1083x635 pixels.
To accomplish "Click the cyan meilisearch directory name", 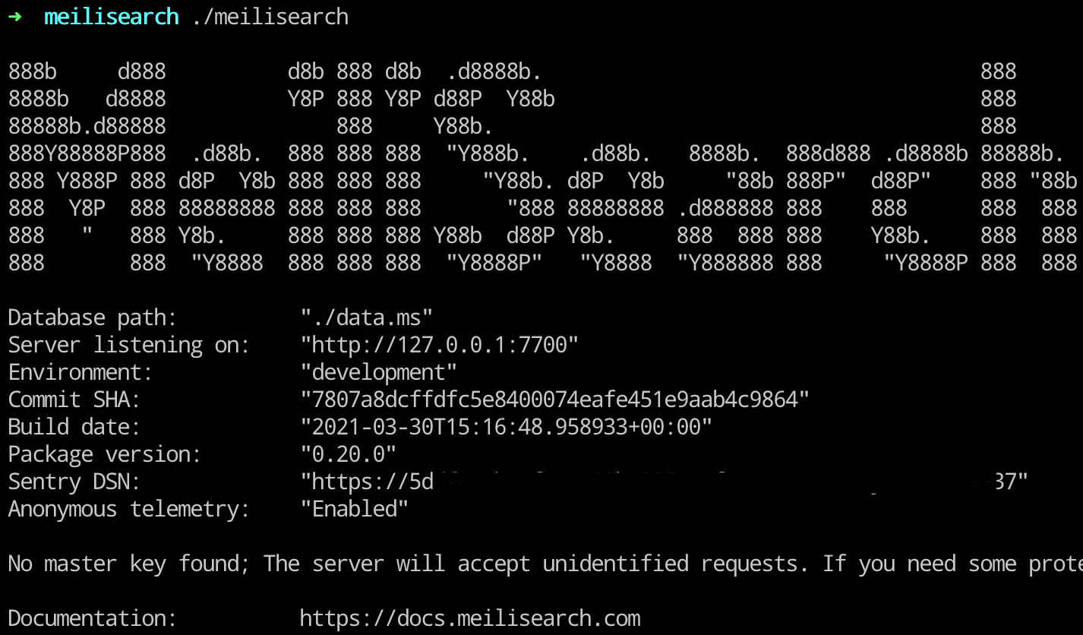I will coord(112,17).
